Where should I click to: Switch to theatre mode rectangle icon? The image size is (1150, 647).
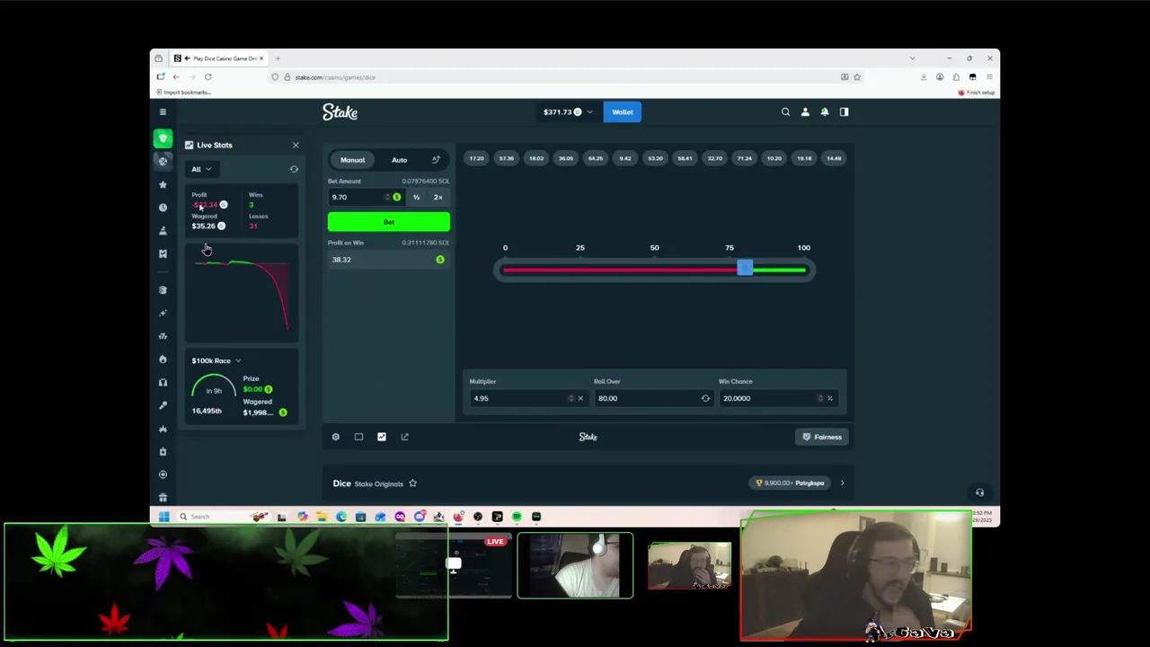358,437
